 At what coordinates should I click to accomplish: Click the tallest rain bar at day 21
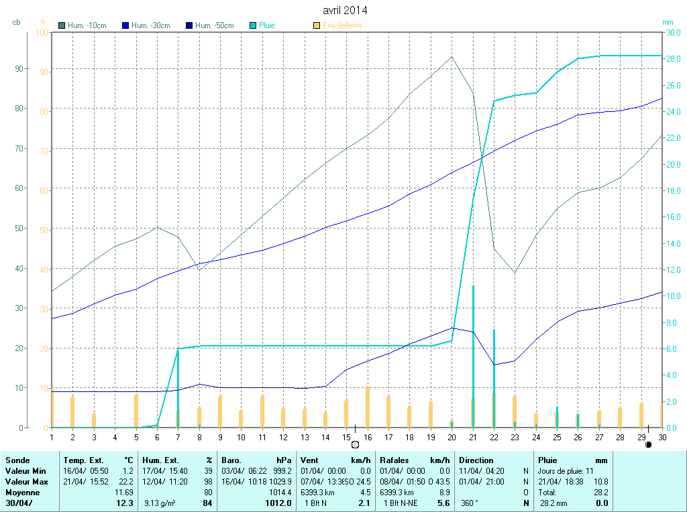click(473, 355)
